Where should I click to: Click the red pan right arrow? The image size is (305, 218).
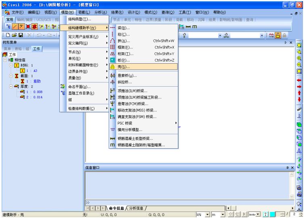299,87
